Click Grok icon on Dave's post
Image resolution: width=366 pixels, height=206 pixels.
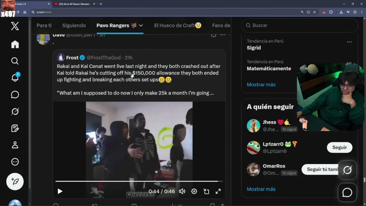coord(214,35)
